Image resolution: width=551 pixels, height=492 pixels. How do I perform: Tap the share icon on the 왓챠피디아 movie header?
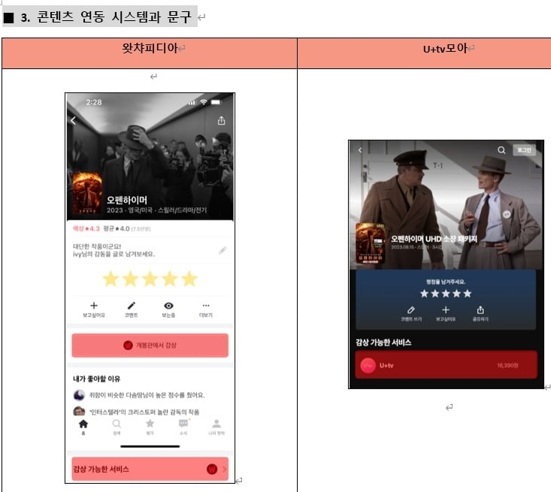tap(221, 120)
